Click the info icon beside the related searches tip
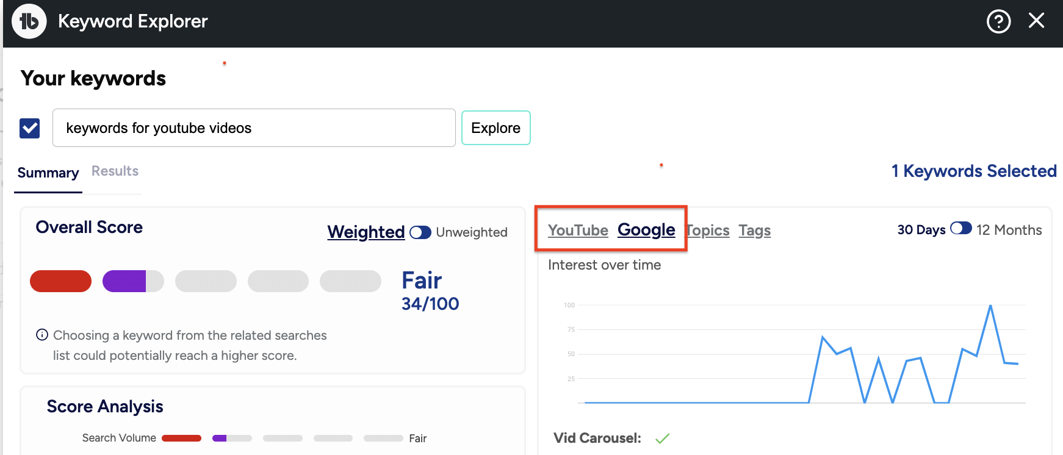Screen dimensions: 1063x455 pyautogui.click(x=42, y=334)
